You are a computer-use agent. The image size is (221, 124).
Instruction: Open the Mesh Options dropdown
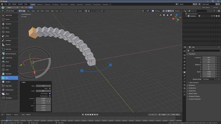point(207,8)
